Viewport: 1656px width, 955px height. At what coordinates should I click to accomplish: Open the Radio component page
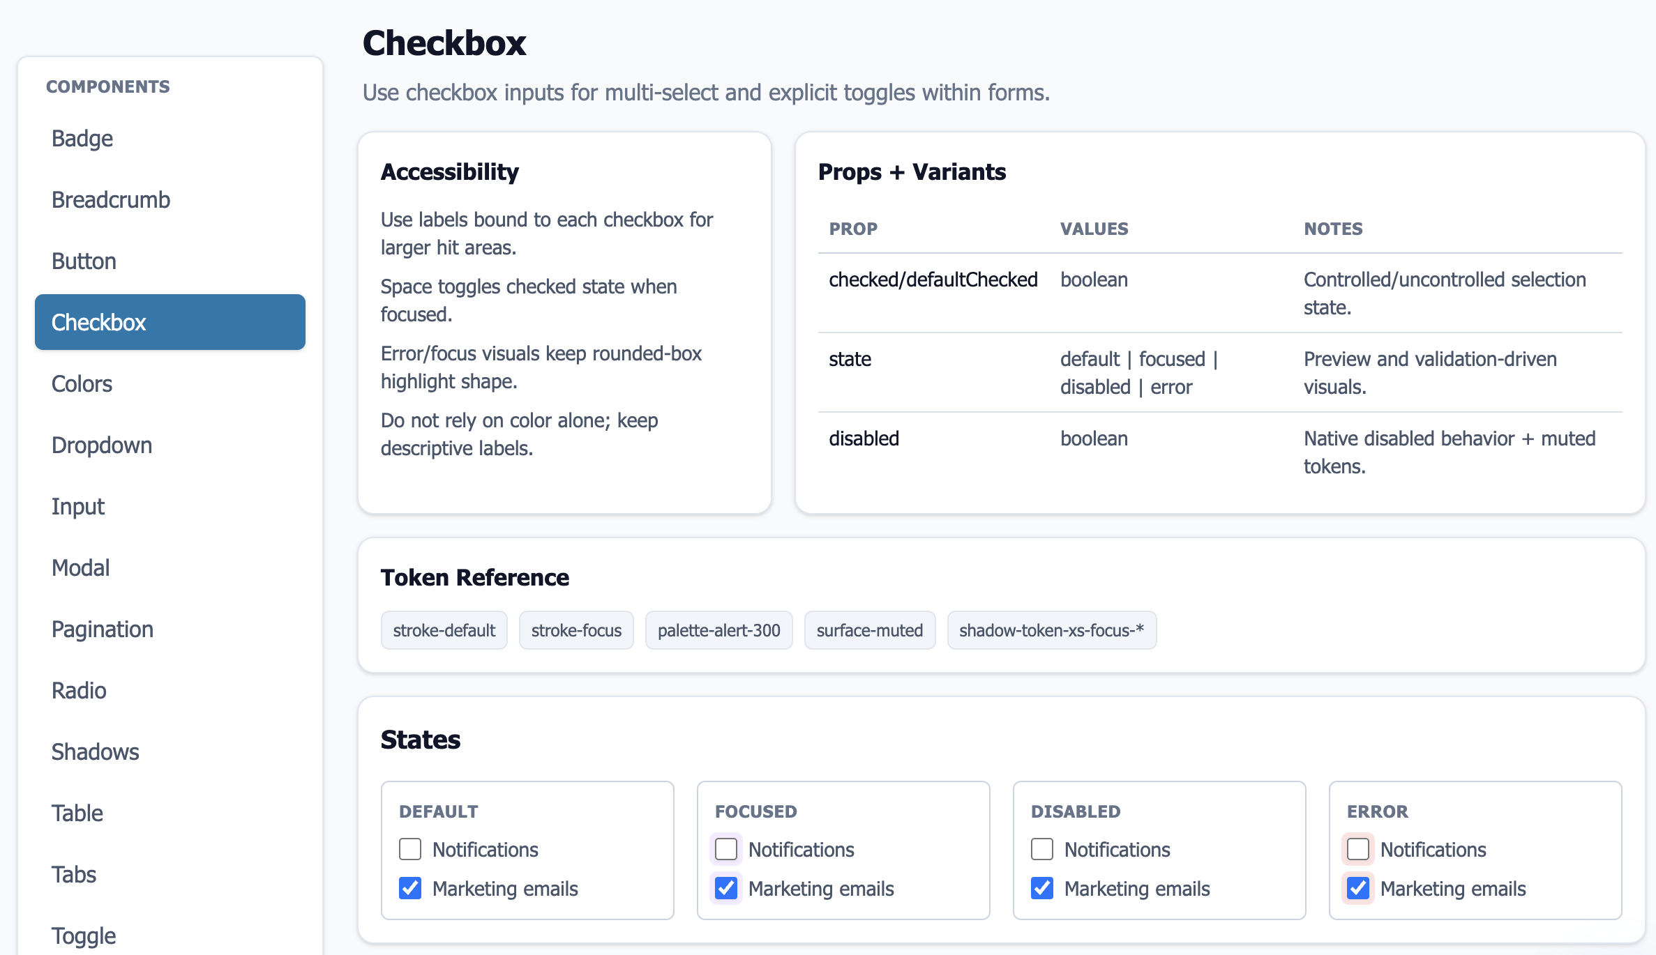[x=78, y=690]
